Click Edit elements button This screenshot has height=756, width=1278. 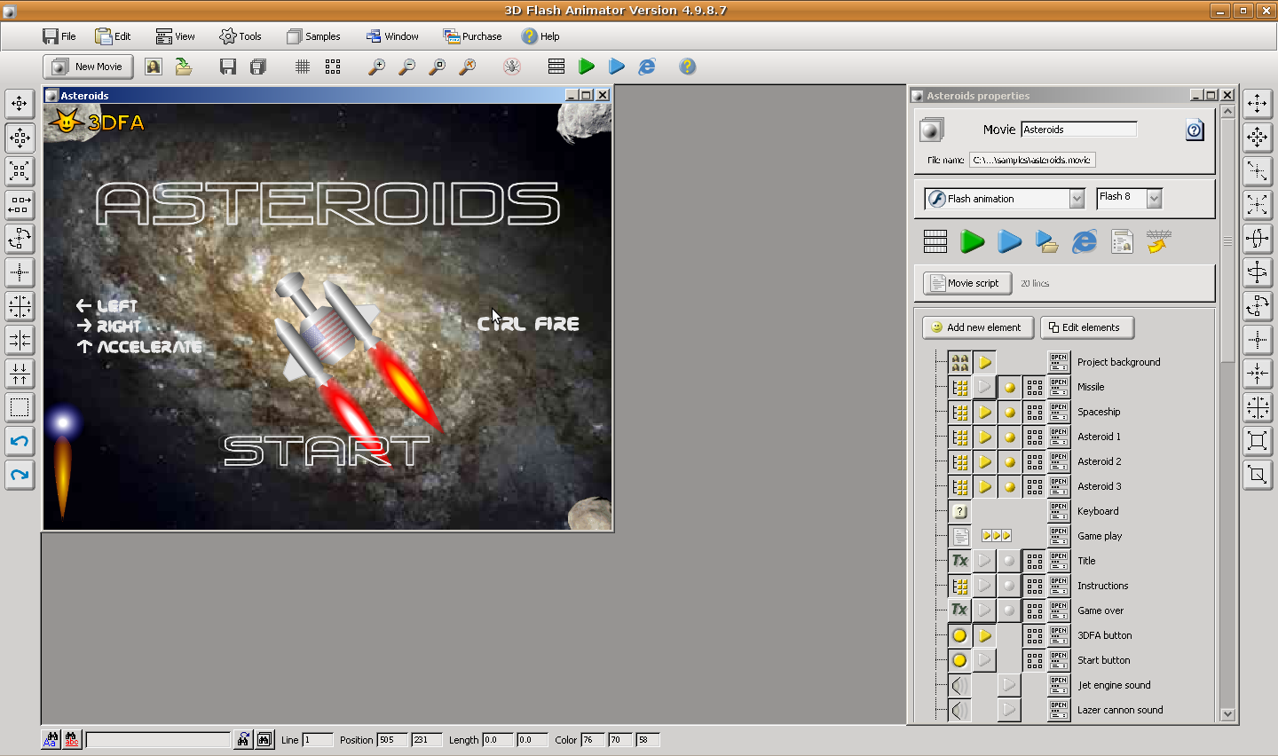click(x=1087, y=327)
